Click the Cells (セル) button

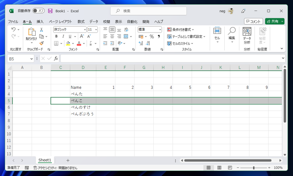(217, 35)
